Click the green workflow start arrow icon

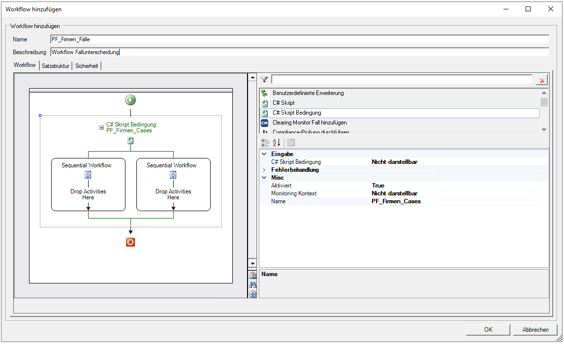(x=130, y=100)
